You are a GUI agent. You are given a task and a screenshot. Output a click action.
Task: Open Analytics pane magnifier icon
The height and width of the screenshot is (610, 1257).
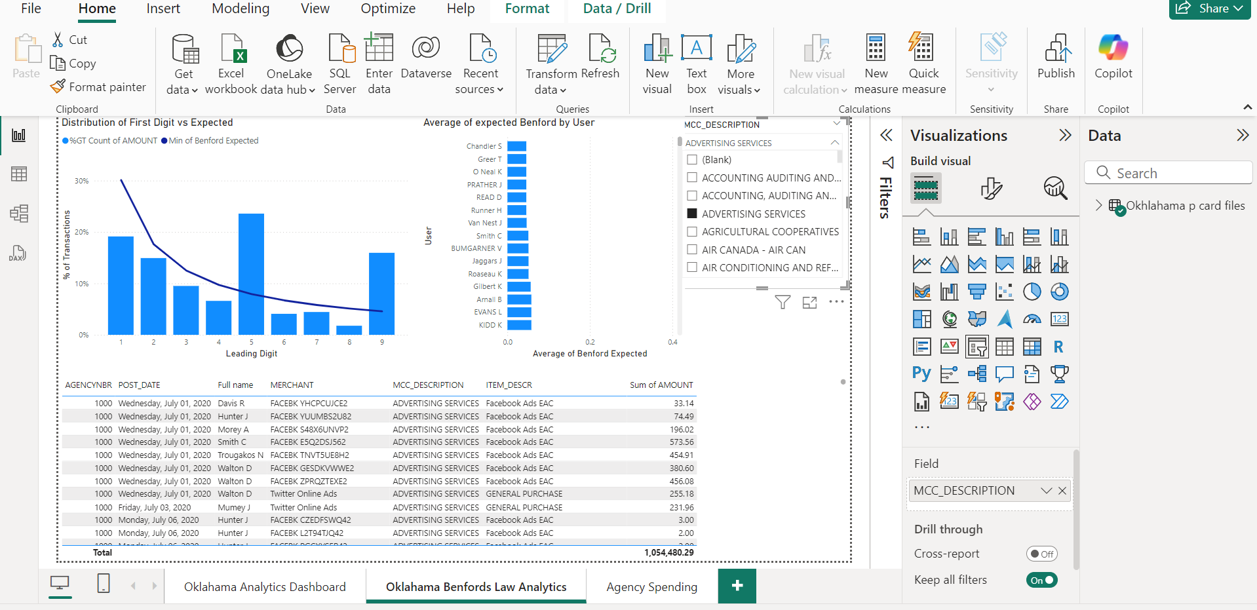coord(1055,188)
